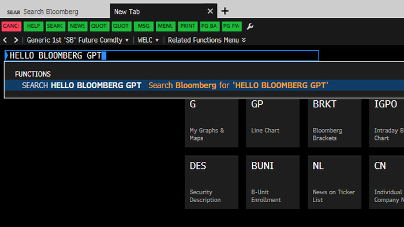This screenshot has width=404, height=227.
Task: Click the PG BACK key
Action: click(210, 26)
